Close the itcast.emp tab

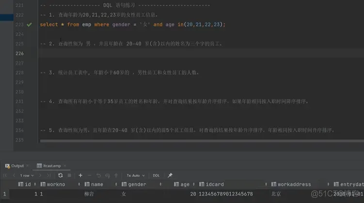coord(65,166)
